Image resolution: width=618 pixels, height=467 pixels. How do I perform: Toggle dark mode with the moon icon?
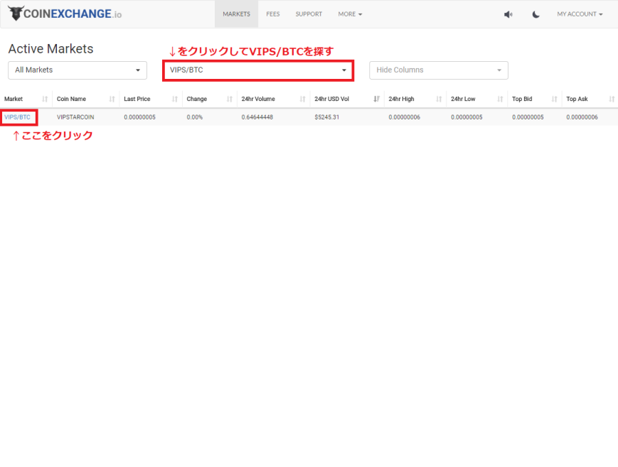[536, 14]
